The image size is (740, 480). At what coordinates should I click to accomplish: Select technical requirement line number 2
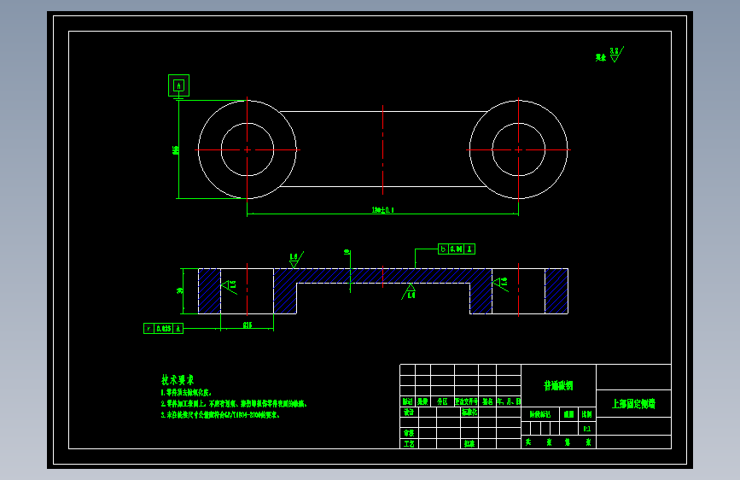click(x=234, y=404)
